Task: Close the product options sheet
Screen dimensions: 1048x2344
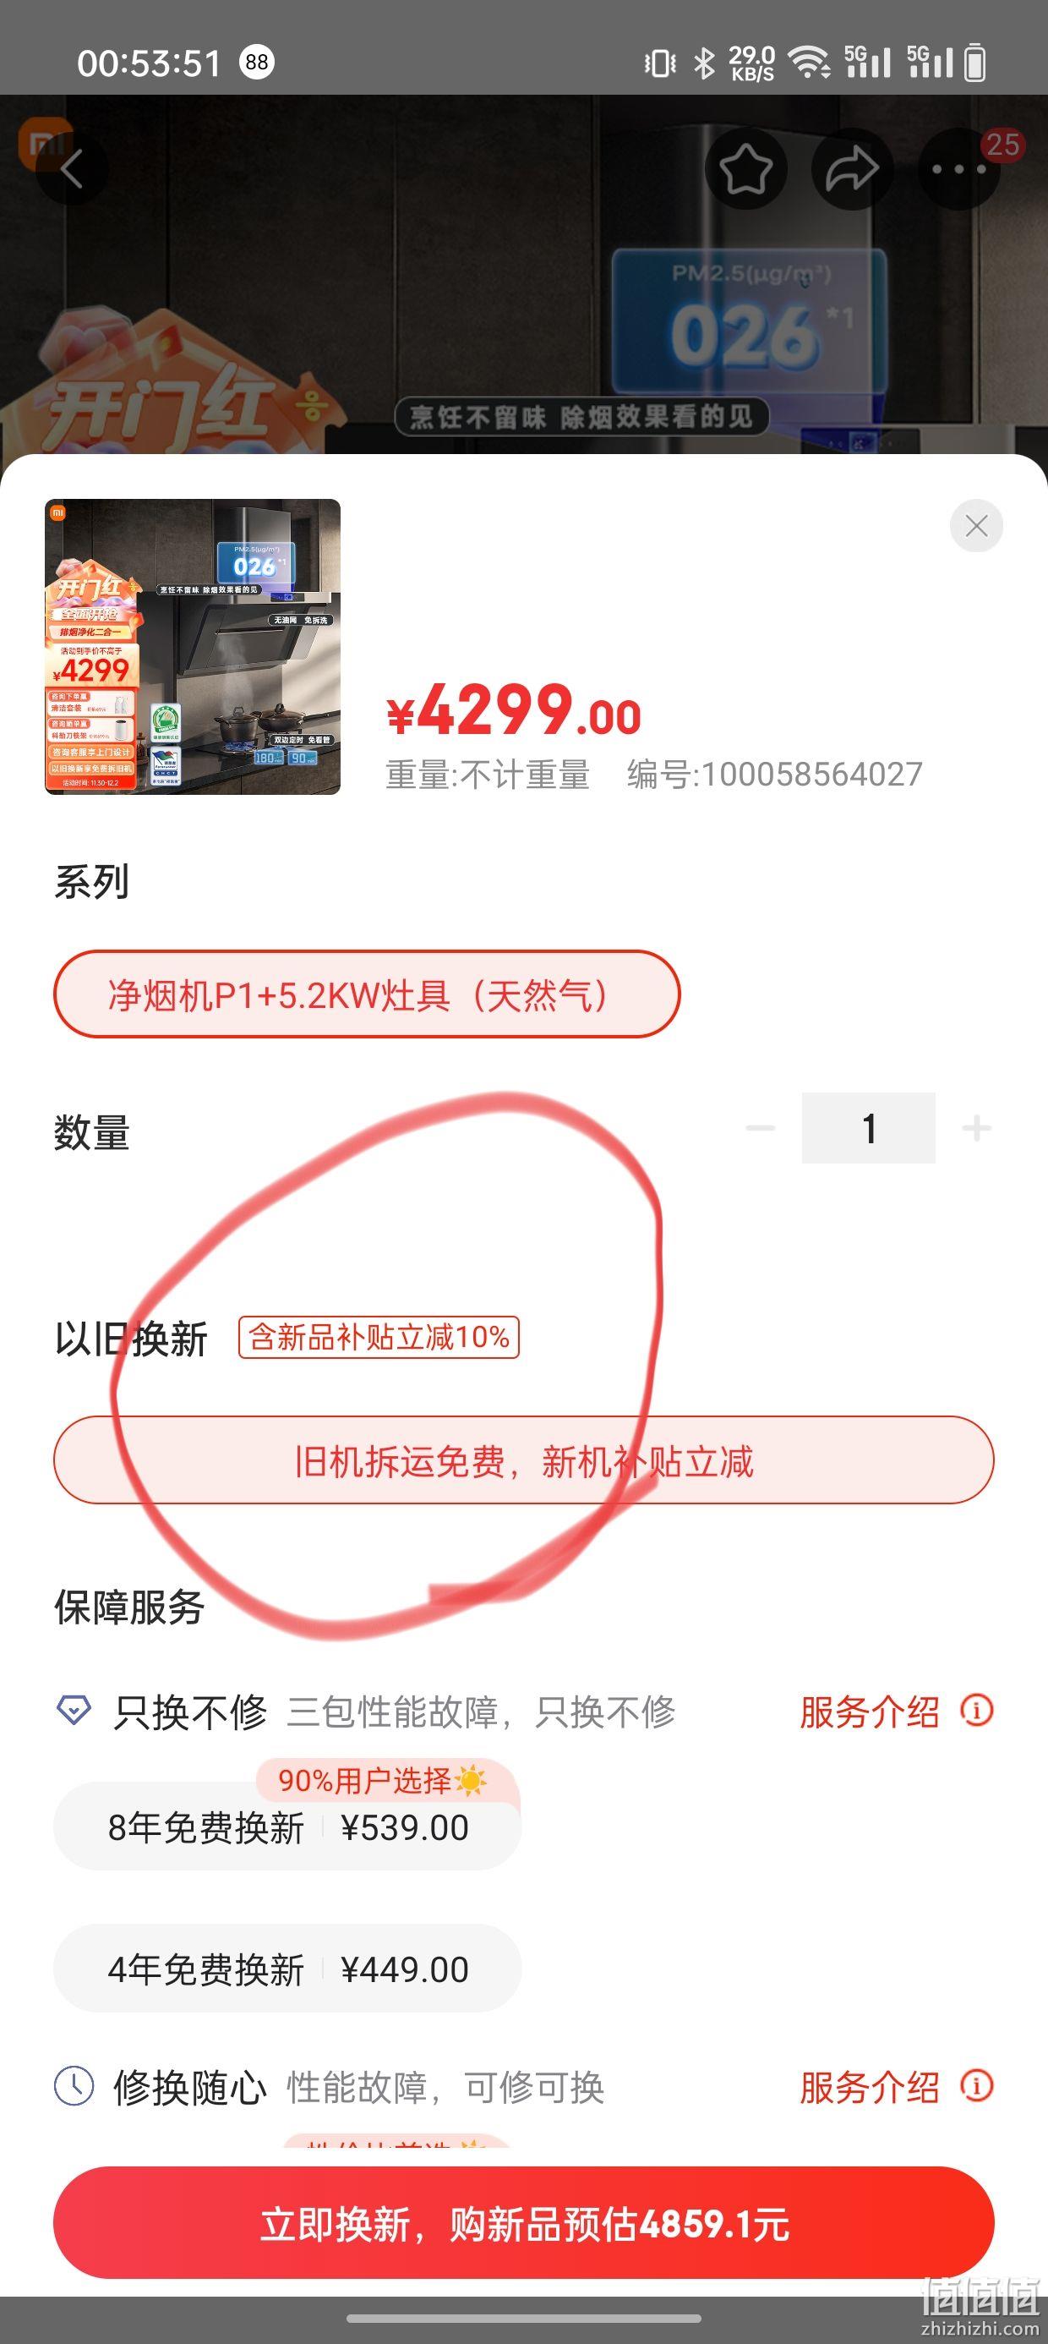Action: pyautogui.click(x=976, y=525)
